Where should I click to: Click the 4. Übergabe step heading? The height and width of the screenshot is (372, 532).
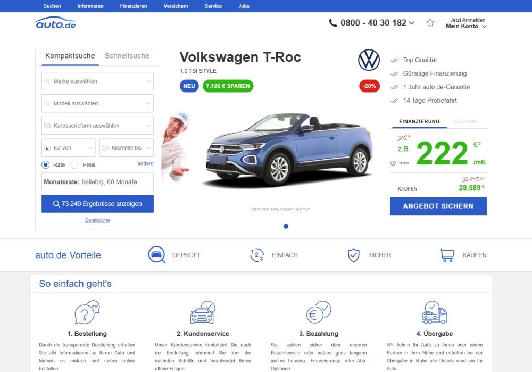435,334
